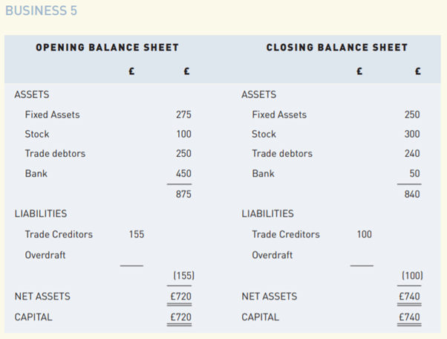
Task: Select opening Net Assets value £720
Action: 182,297
